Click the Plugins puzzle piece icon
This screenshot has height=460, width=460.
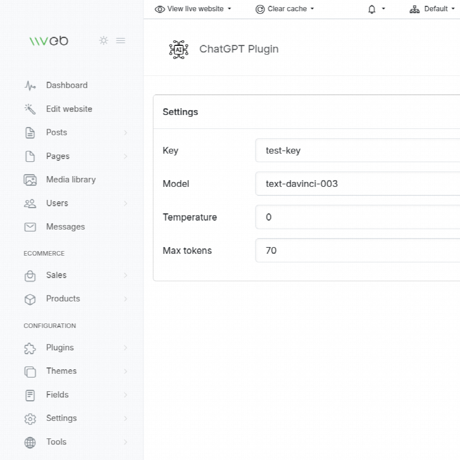click(x=30, y=348)
